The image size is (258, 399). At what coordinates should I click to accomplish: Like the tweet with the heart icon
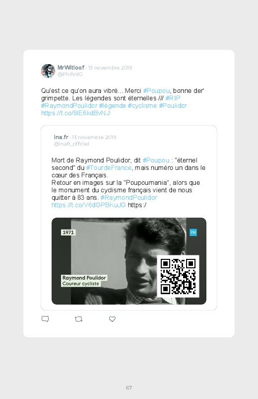(x=112, y=319)
